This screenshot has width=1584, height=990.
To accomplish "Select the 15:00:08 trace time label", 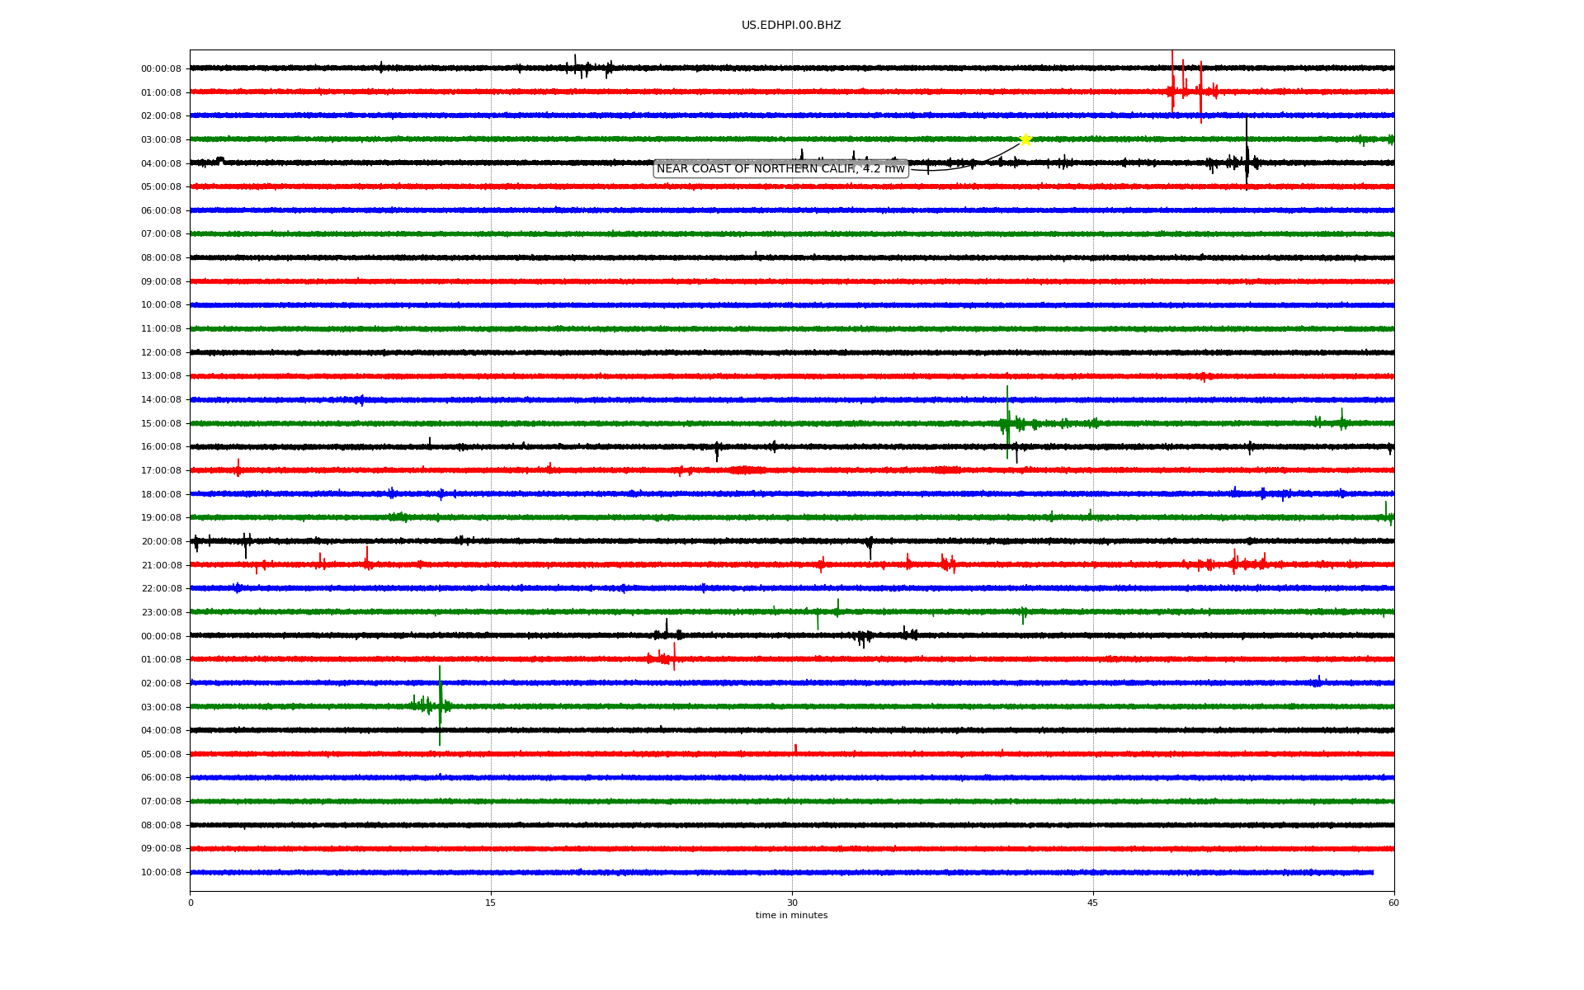I will pos(161,424).
